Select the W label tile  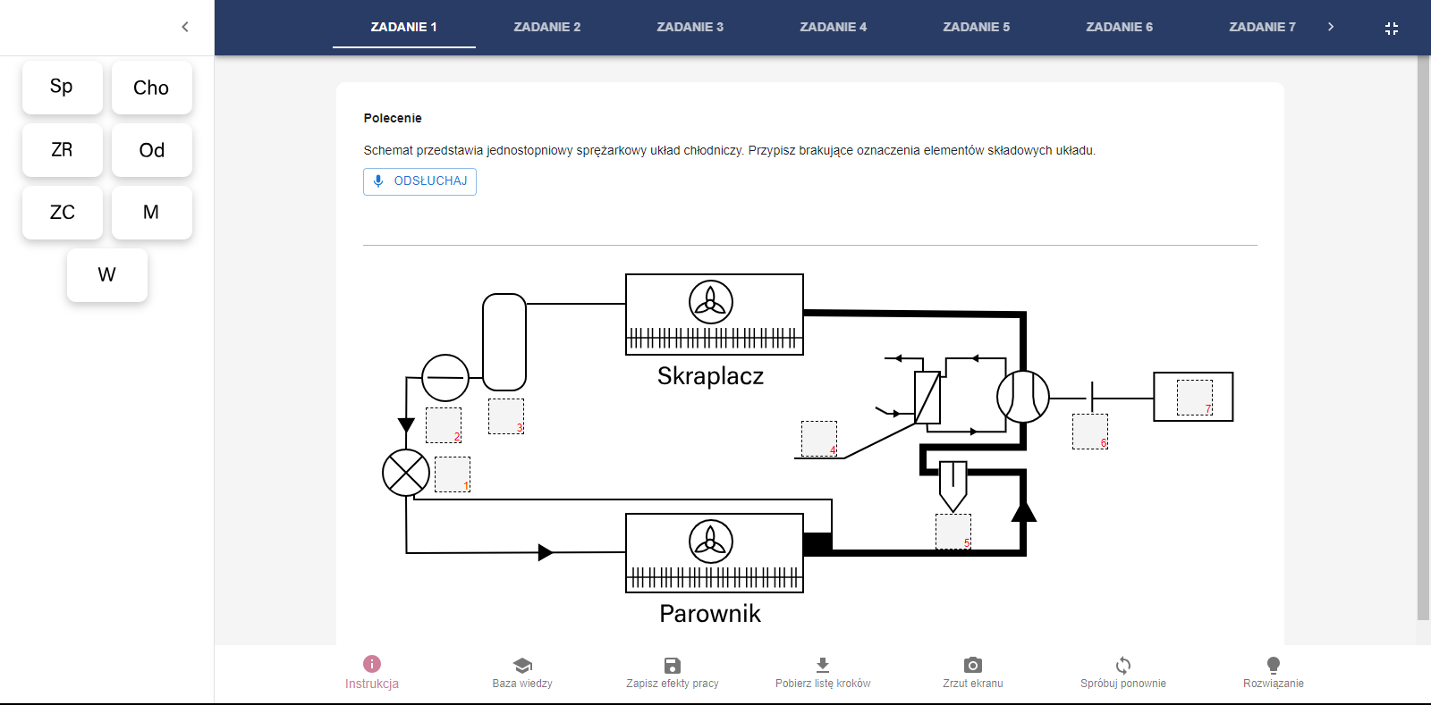coord(106,275)
